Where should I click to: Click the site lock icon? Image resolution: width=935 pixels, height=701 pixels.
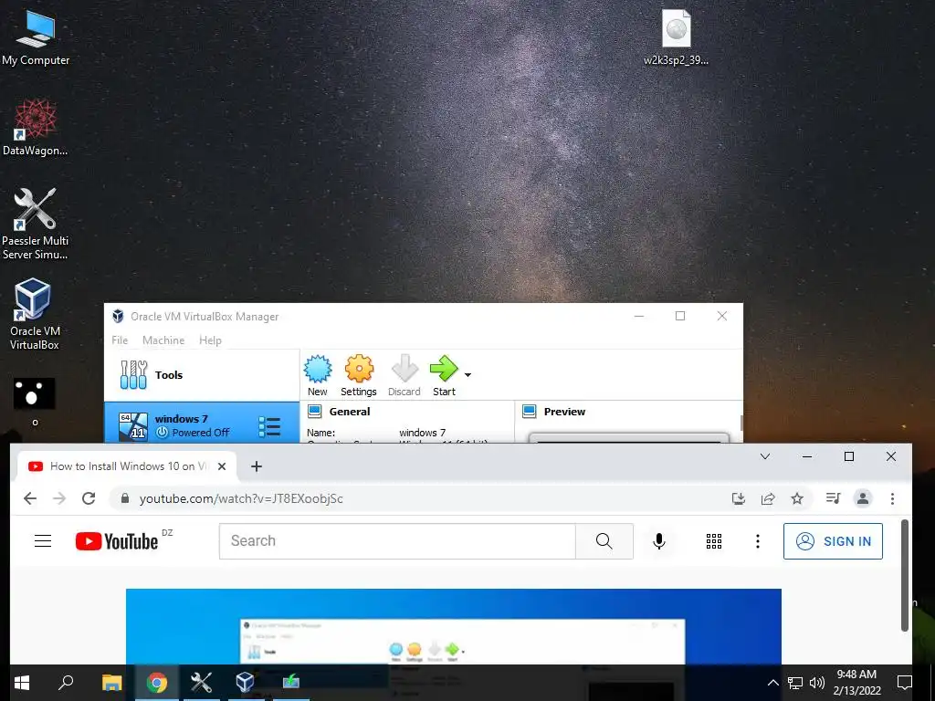pos(124,498)
